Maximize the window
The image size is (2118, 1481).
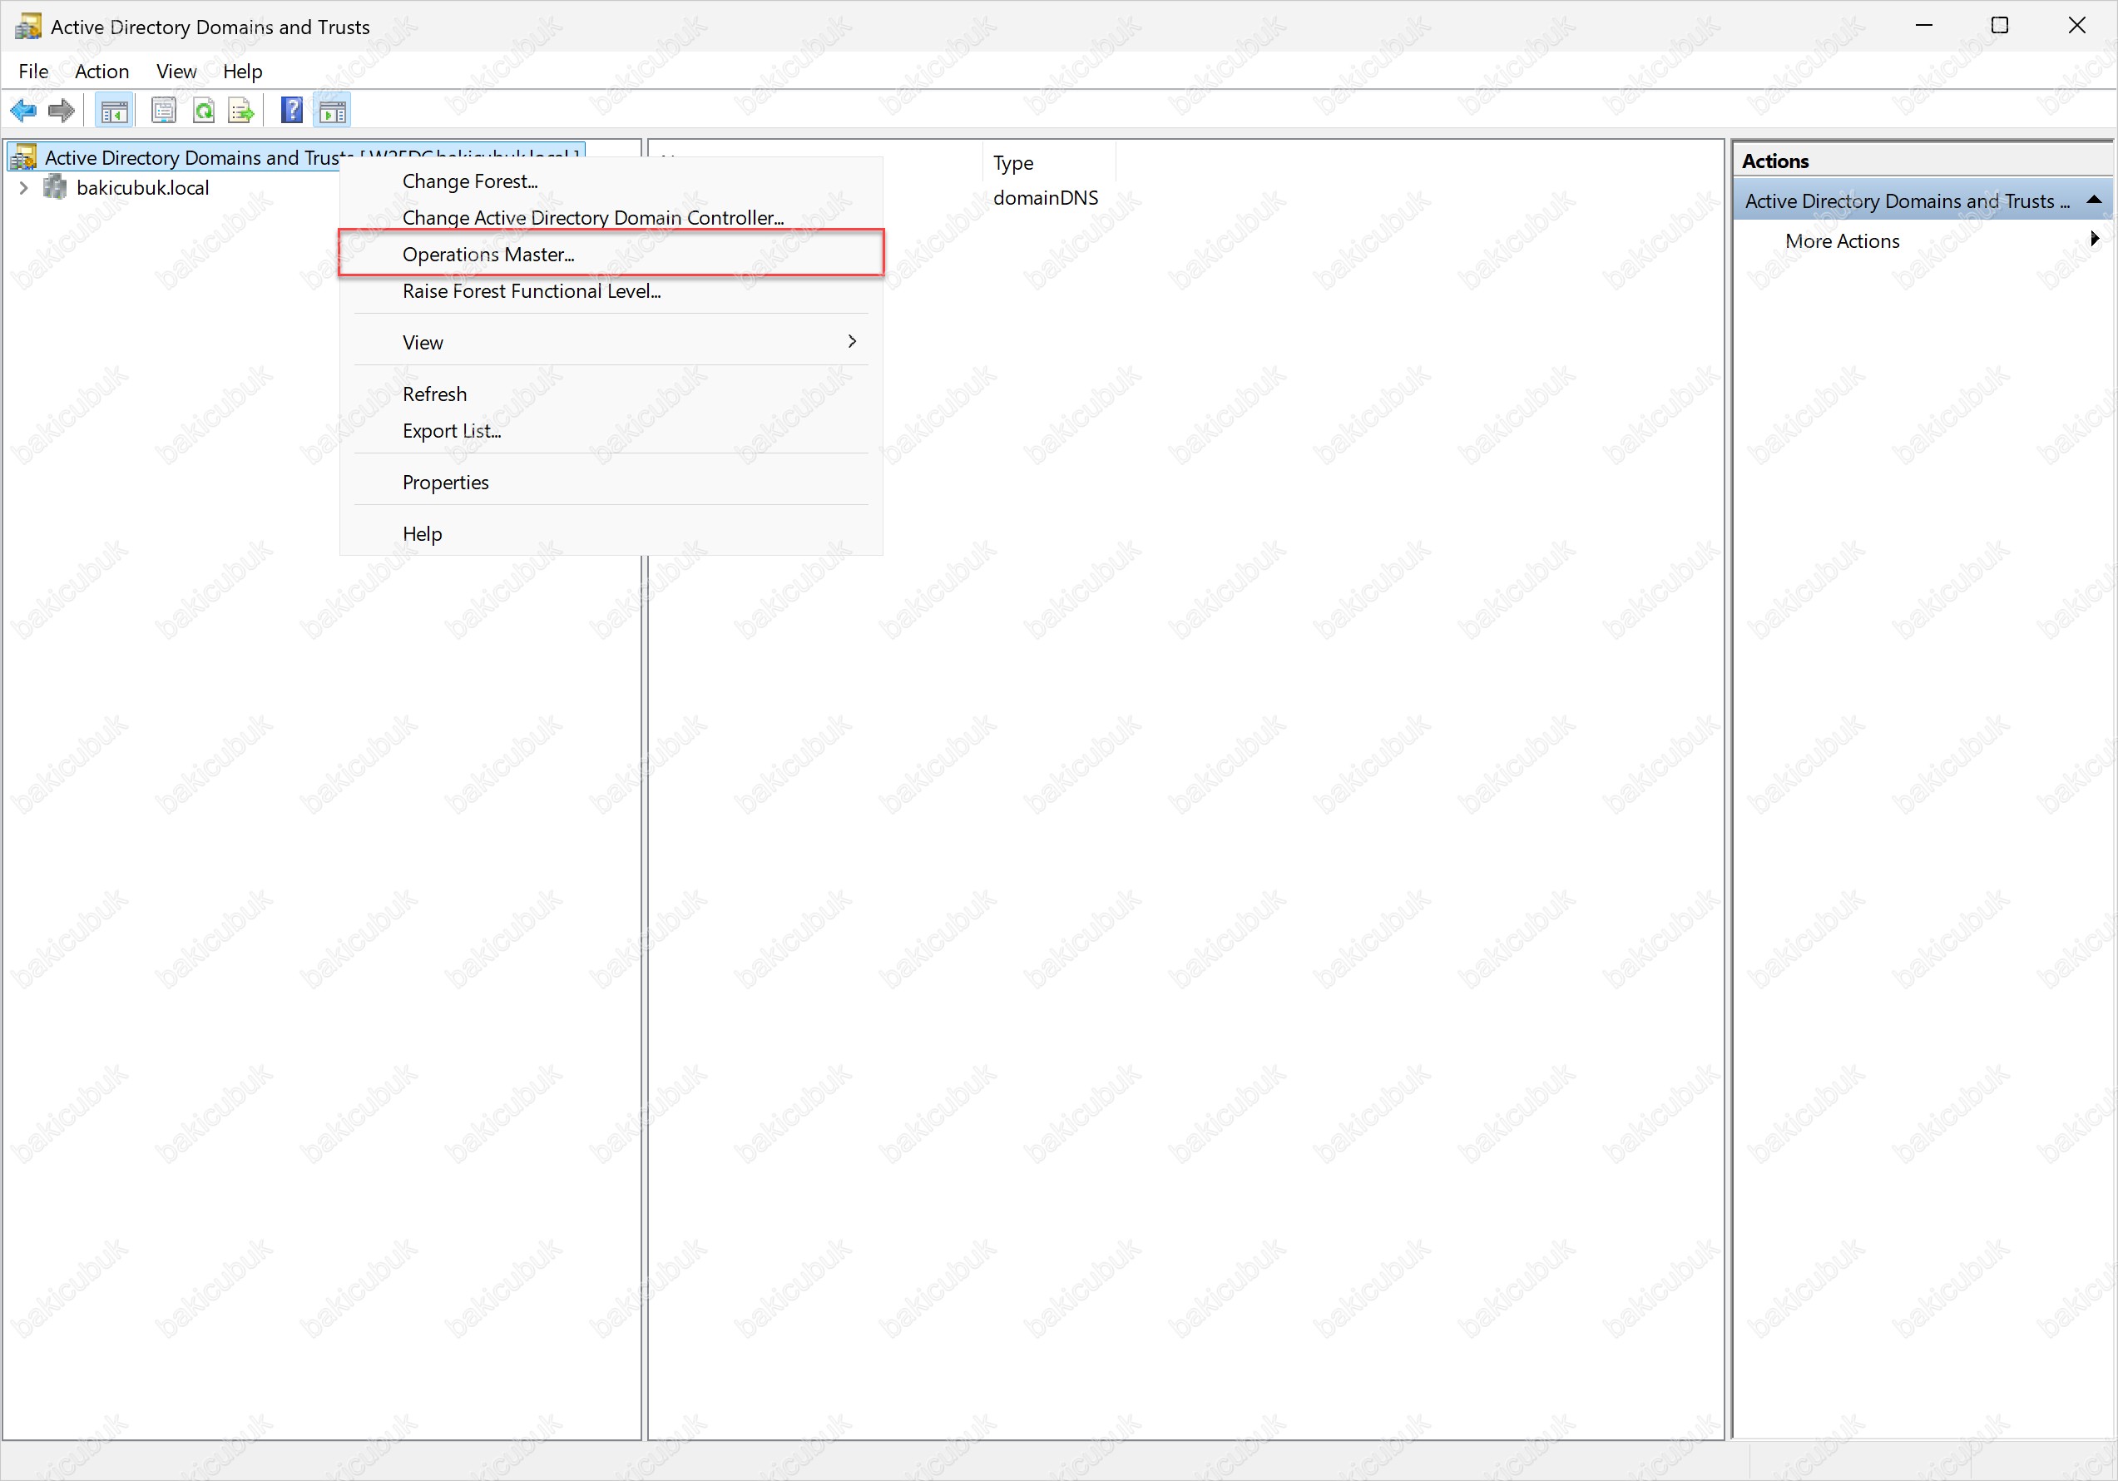point(1999,26)
